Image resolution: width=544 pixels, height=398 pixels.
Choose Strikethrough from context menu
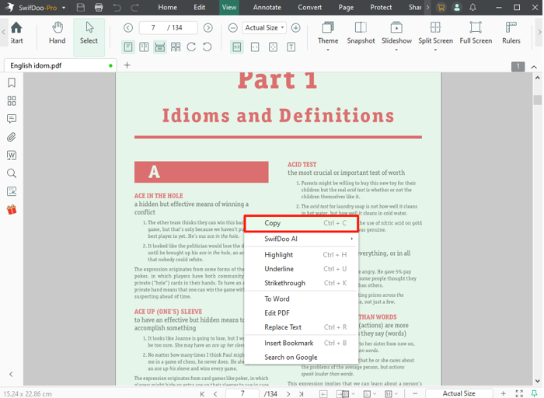pos(301,283)
